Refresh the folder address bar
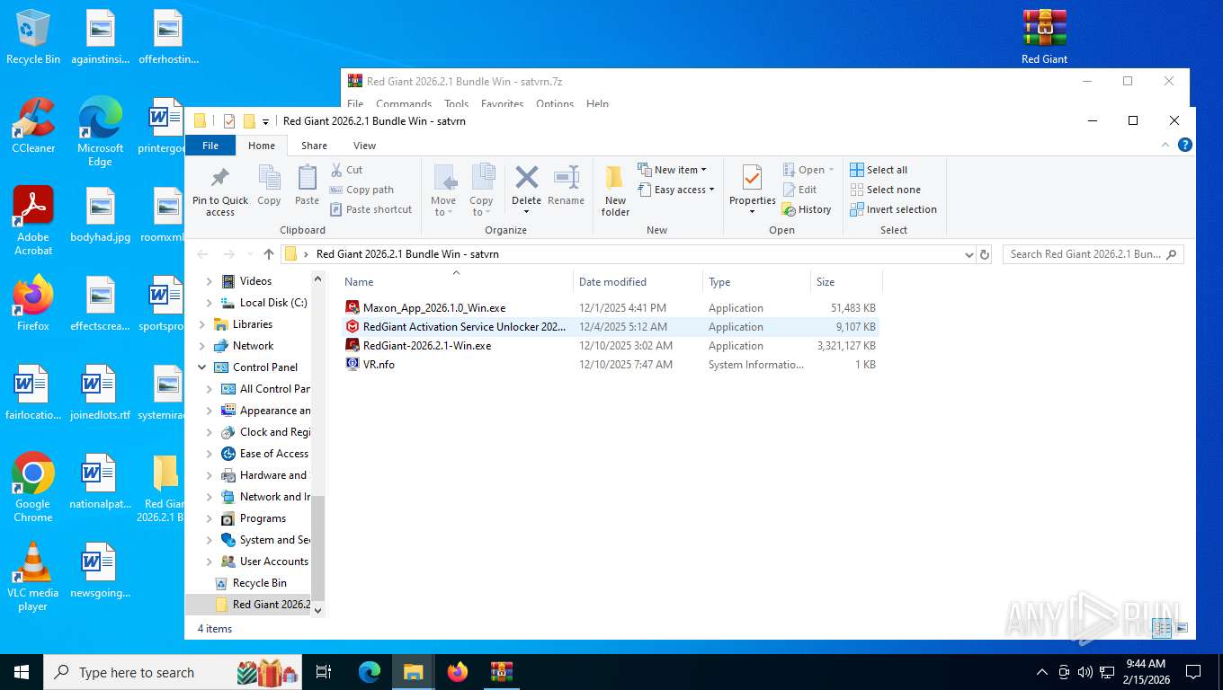The height and width of the screenshot is (690, 1223). click(985, 254)
